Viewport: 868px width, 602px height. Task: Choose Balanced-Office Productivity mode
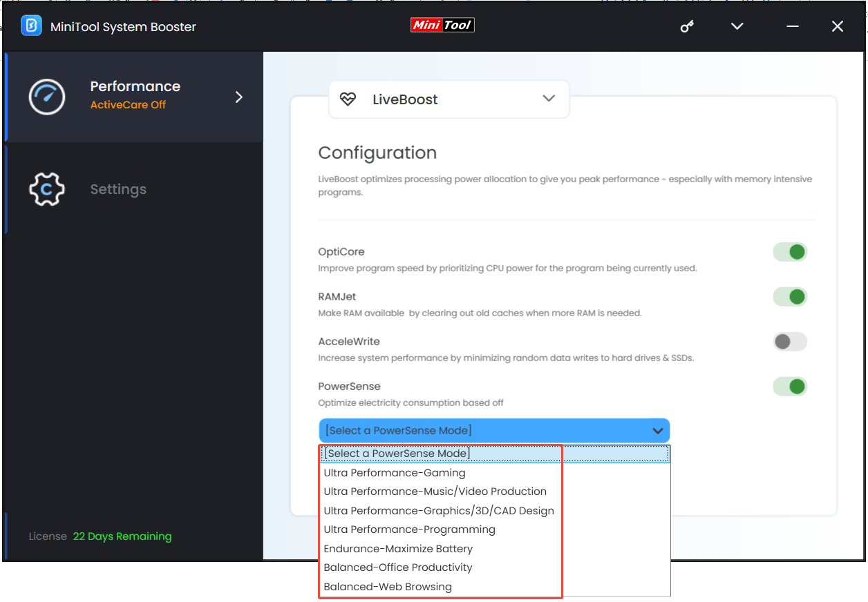494,567
